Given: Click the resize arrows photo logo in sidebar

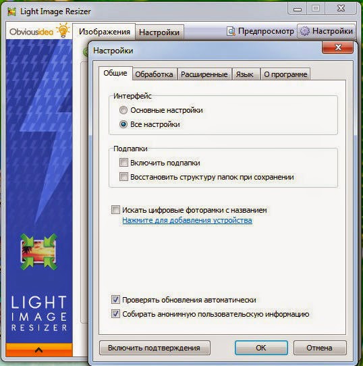Looking at the screenshot, I should click(38, 252).
